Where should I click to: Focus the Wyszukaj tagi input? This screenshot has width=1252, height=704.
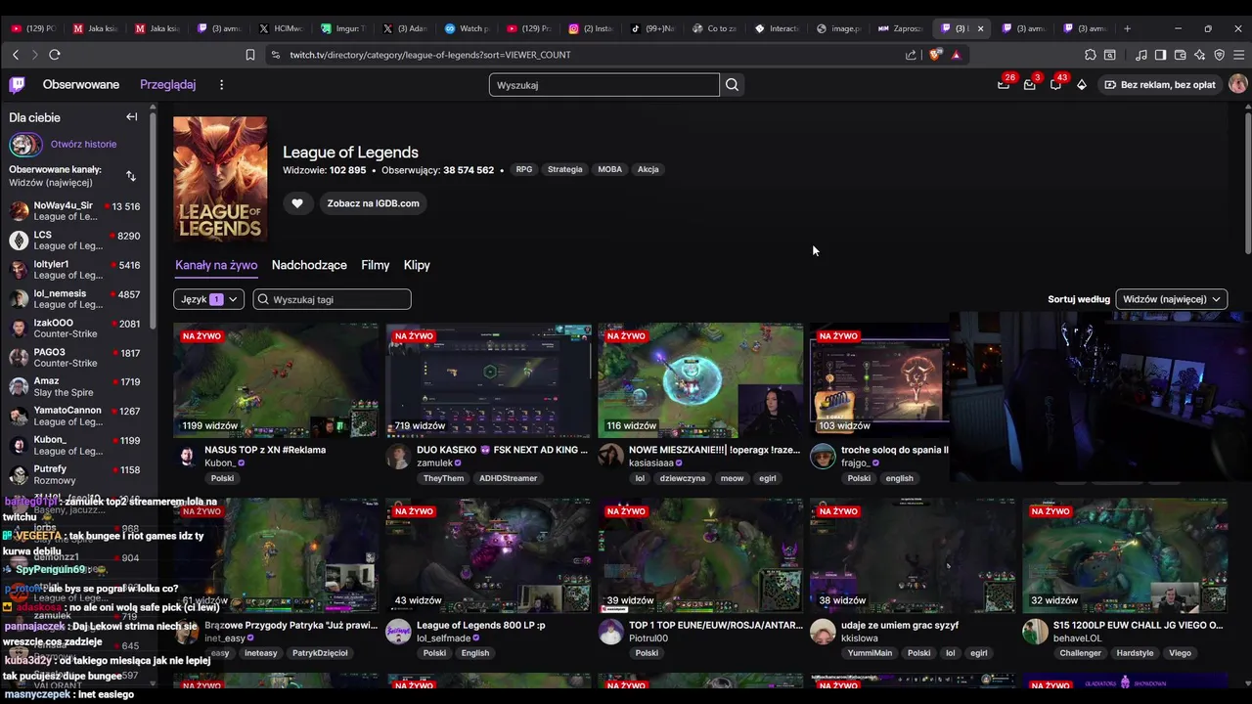(x=333, y=299)
